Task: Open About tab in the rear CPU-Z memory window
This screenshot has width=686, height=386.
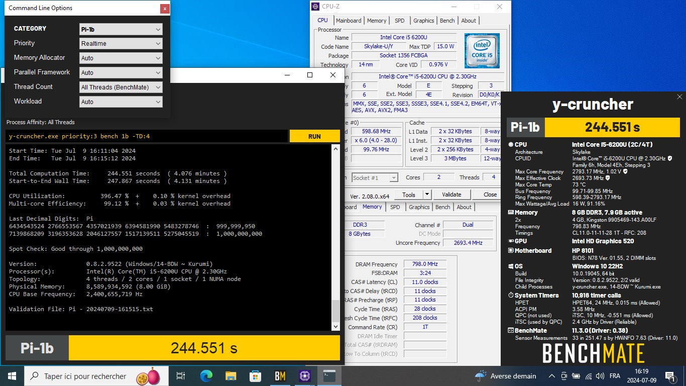Action: tap(464, 207)
